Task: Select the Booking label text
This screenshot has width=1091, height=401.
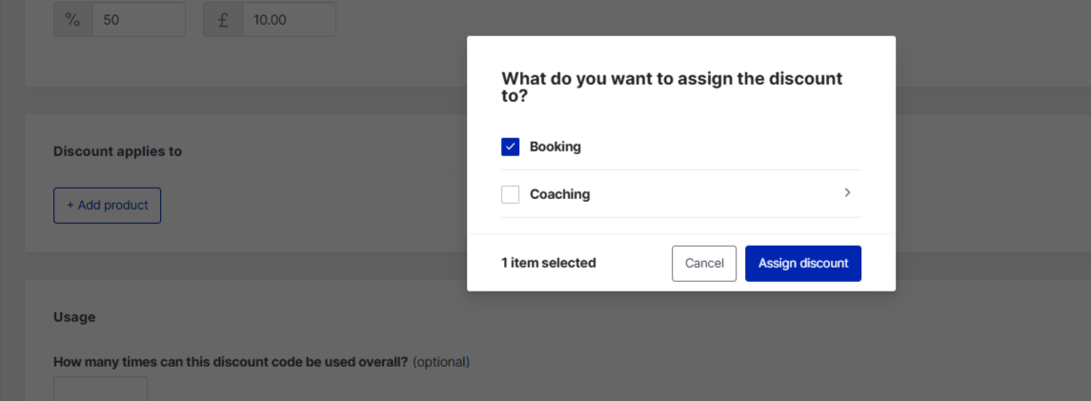Action: (x=556, y=147)
